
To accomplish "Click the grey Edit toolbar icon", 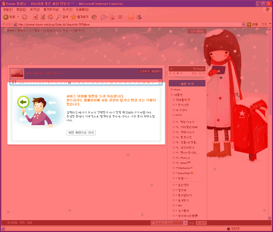I will [x=120, y=17].
